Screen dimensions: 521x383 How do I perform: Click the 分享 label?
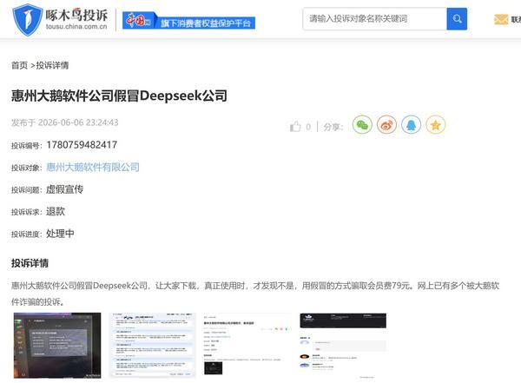pos(333,127)
